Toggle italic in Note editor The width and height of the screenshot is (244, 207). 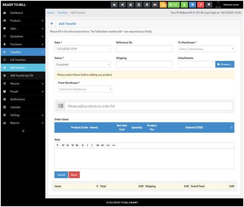[87, 146]
